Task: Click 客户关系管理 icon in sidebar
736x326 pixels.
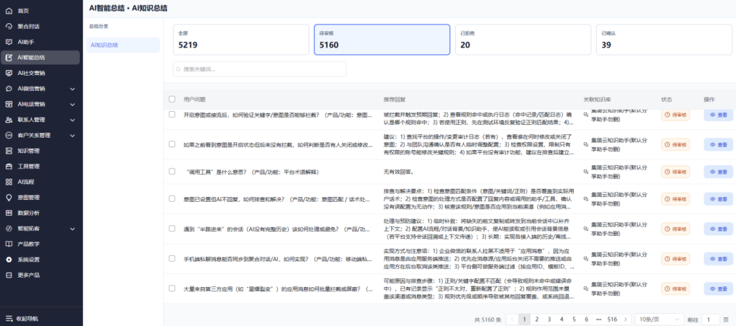Action: coord(8,135)
